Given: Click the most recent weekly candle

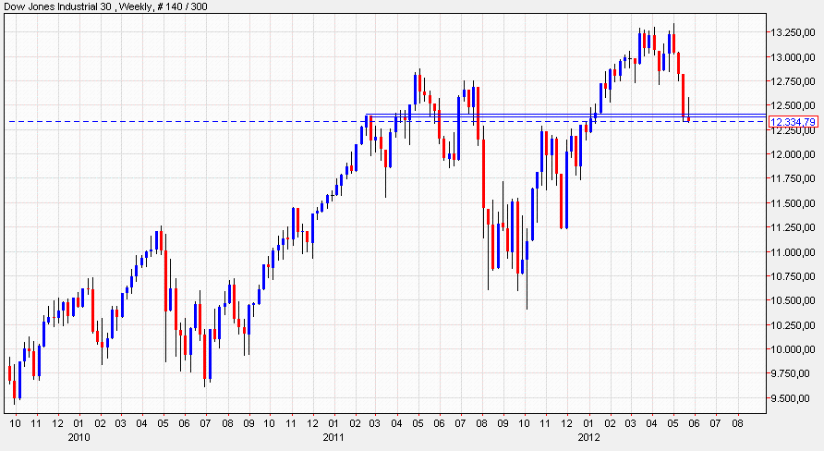Looking at the screenshot, I should (x=688, y=116).
